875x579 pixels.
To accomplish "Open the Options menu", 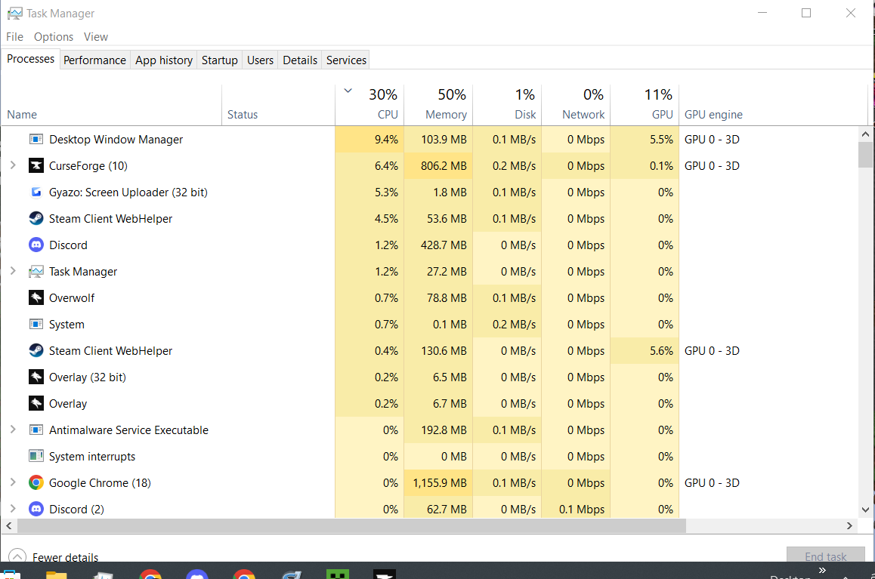I will [x=54, y=37].
